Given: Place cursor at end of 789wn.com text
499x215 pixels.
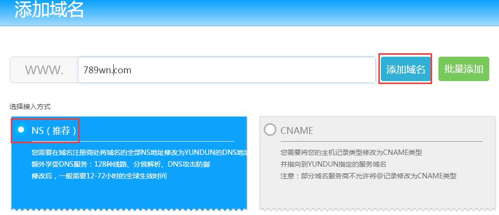Looking at the screenshot, I should click(132, 70).
